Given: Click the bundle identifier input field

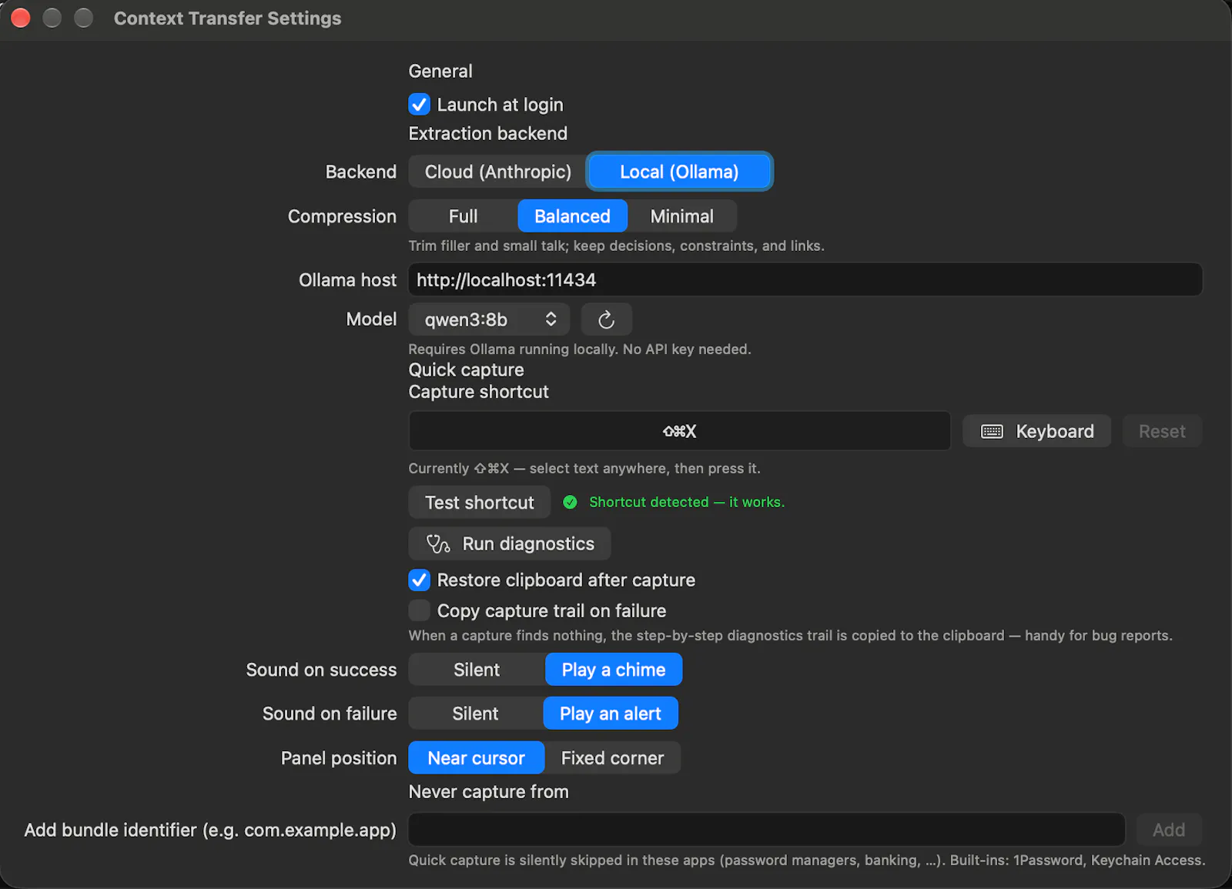Looking at the screenshot, I should [766, 830].
